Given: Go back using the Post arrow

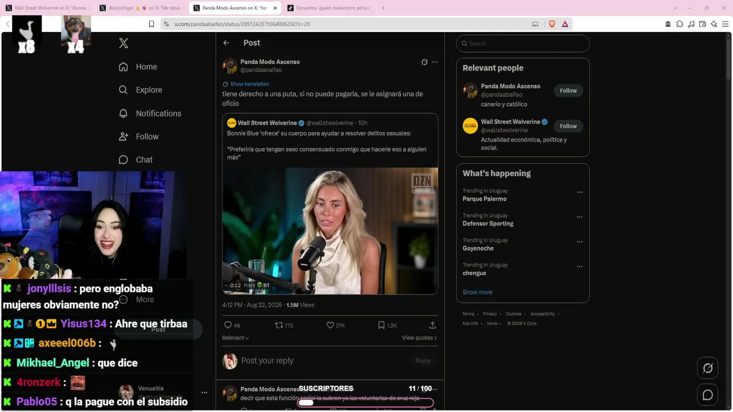Looking at the screenshot, I should pyautogui.click(x=226, y=43).
